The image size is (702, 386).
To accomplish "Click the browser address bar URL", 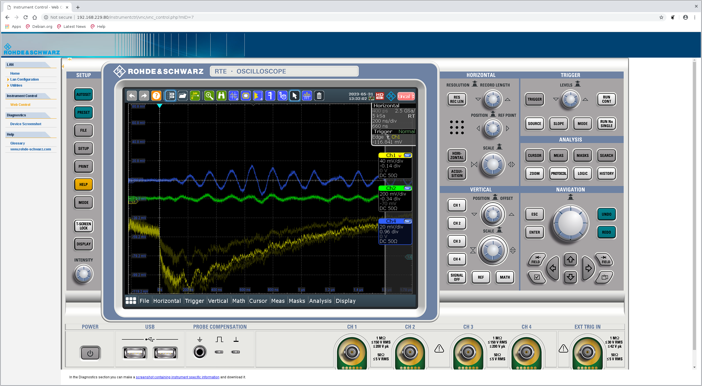I will 135,17.
